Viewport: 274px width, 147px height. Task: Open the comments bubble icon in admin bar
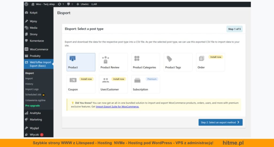click(x=69, y=4)
